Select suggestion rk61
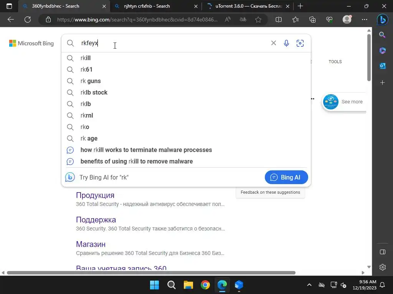The image size is (393, 294). coord(186,70)
